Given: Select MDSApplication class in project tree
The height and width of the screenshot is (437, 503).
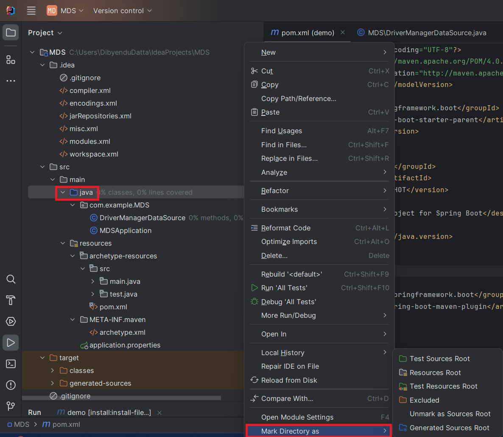Looking at the screenshot, I should [x=125, y=230].
